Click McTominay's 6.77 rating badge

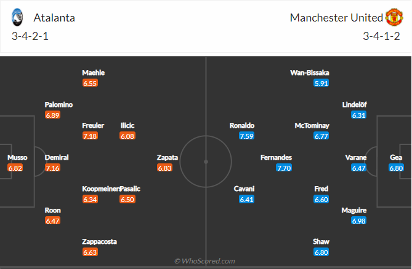point(321,136)
